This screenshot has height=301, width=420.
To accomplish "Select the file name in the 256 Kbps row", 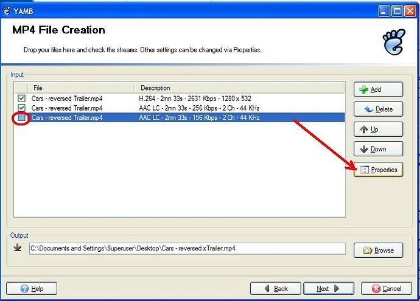I will click(67, 108).
